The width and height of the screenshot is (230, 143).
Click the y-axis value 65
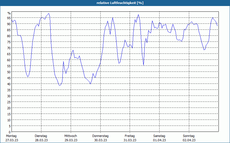(9, 54)
